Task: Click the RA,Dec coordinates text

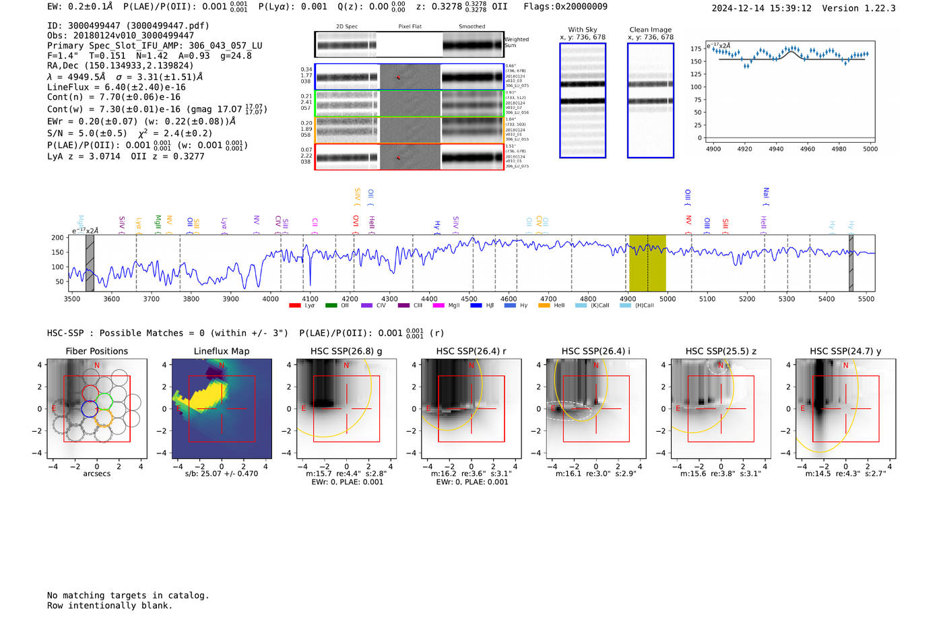Action: 120,65
